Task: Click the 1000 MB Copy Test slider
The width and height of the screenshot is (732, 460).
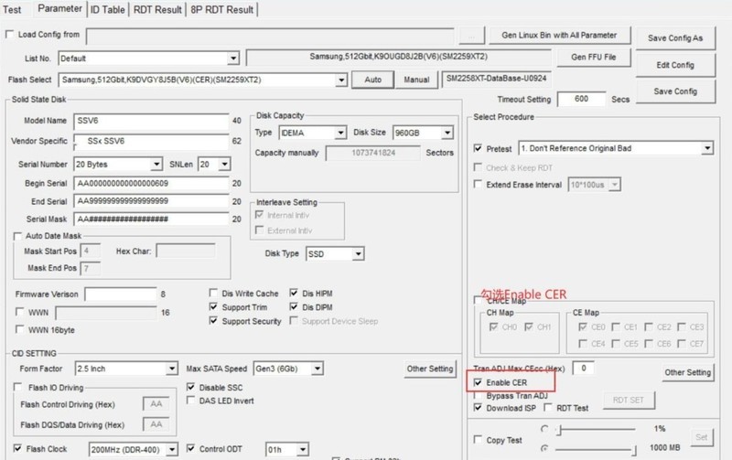Action: (596, 449)
